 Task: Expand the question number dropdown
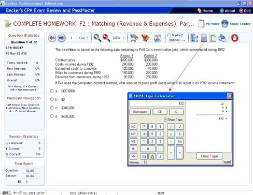click(88, 38)
